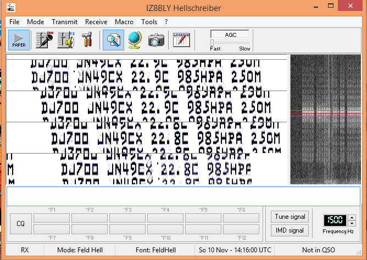
Task: Toggle the PAPER play button
Action: 19,40
